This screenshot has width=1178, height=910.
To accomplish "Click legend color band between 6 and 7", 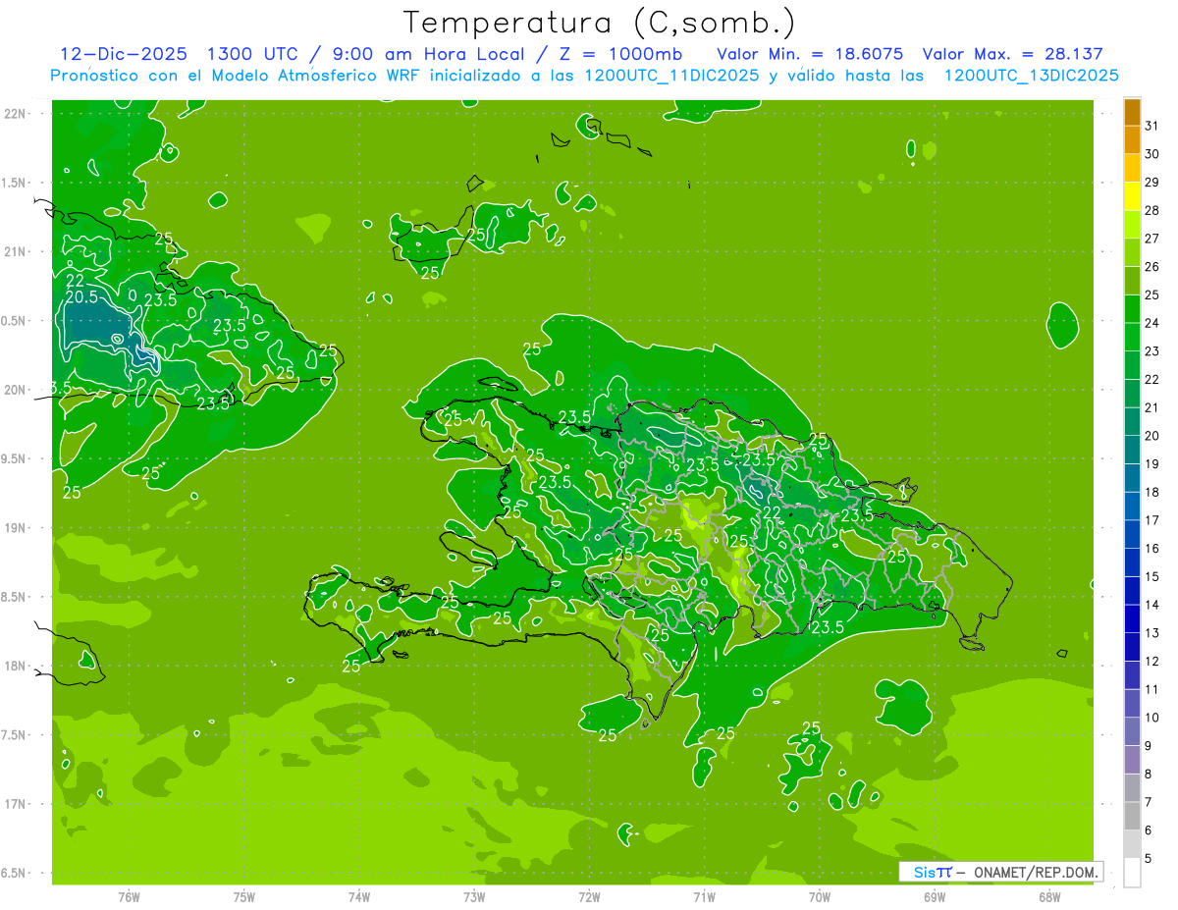I will (1132, 816).
